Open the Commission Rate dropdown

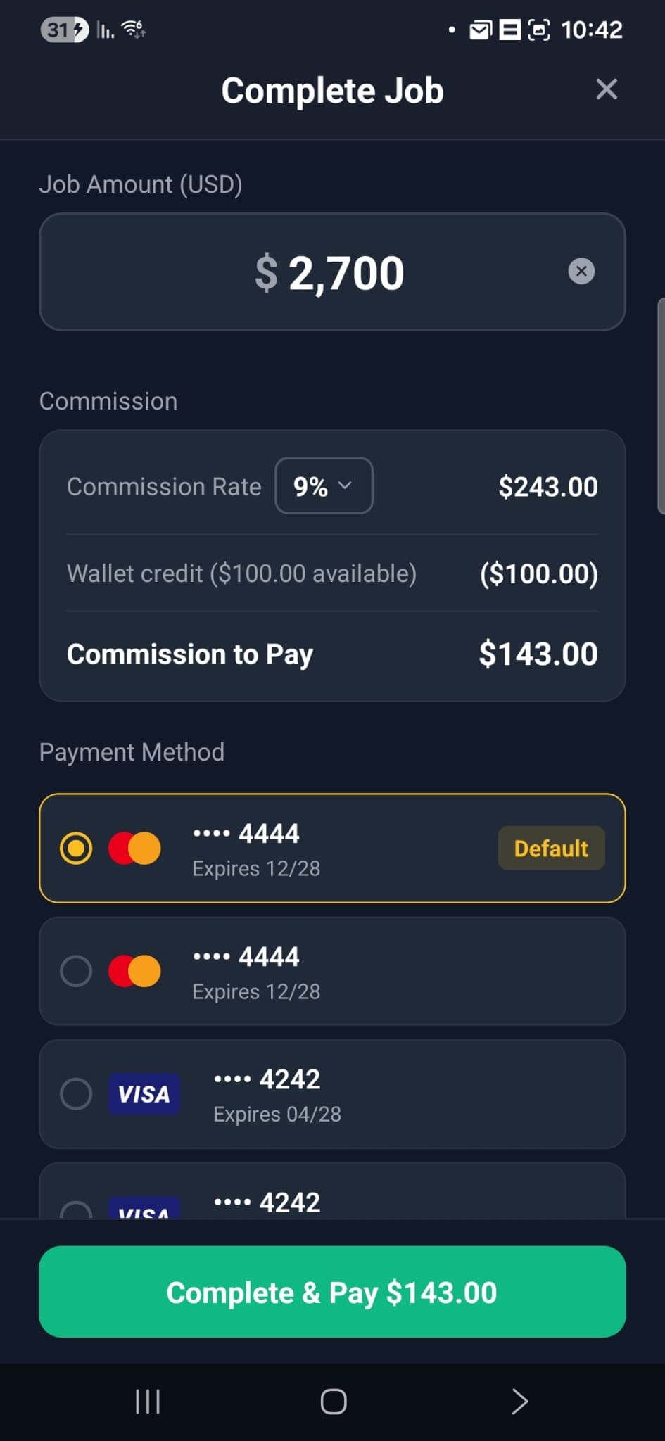pyautogui.click(x=323, y=485)
